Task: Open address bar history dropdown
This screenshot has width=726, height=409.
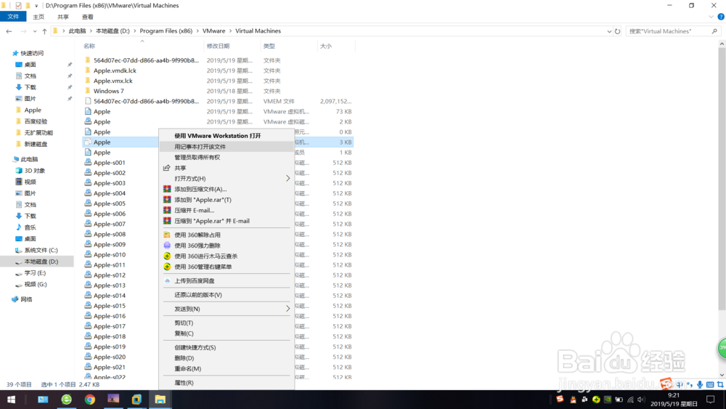Action: coord(609,31)
